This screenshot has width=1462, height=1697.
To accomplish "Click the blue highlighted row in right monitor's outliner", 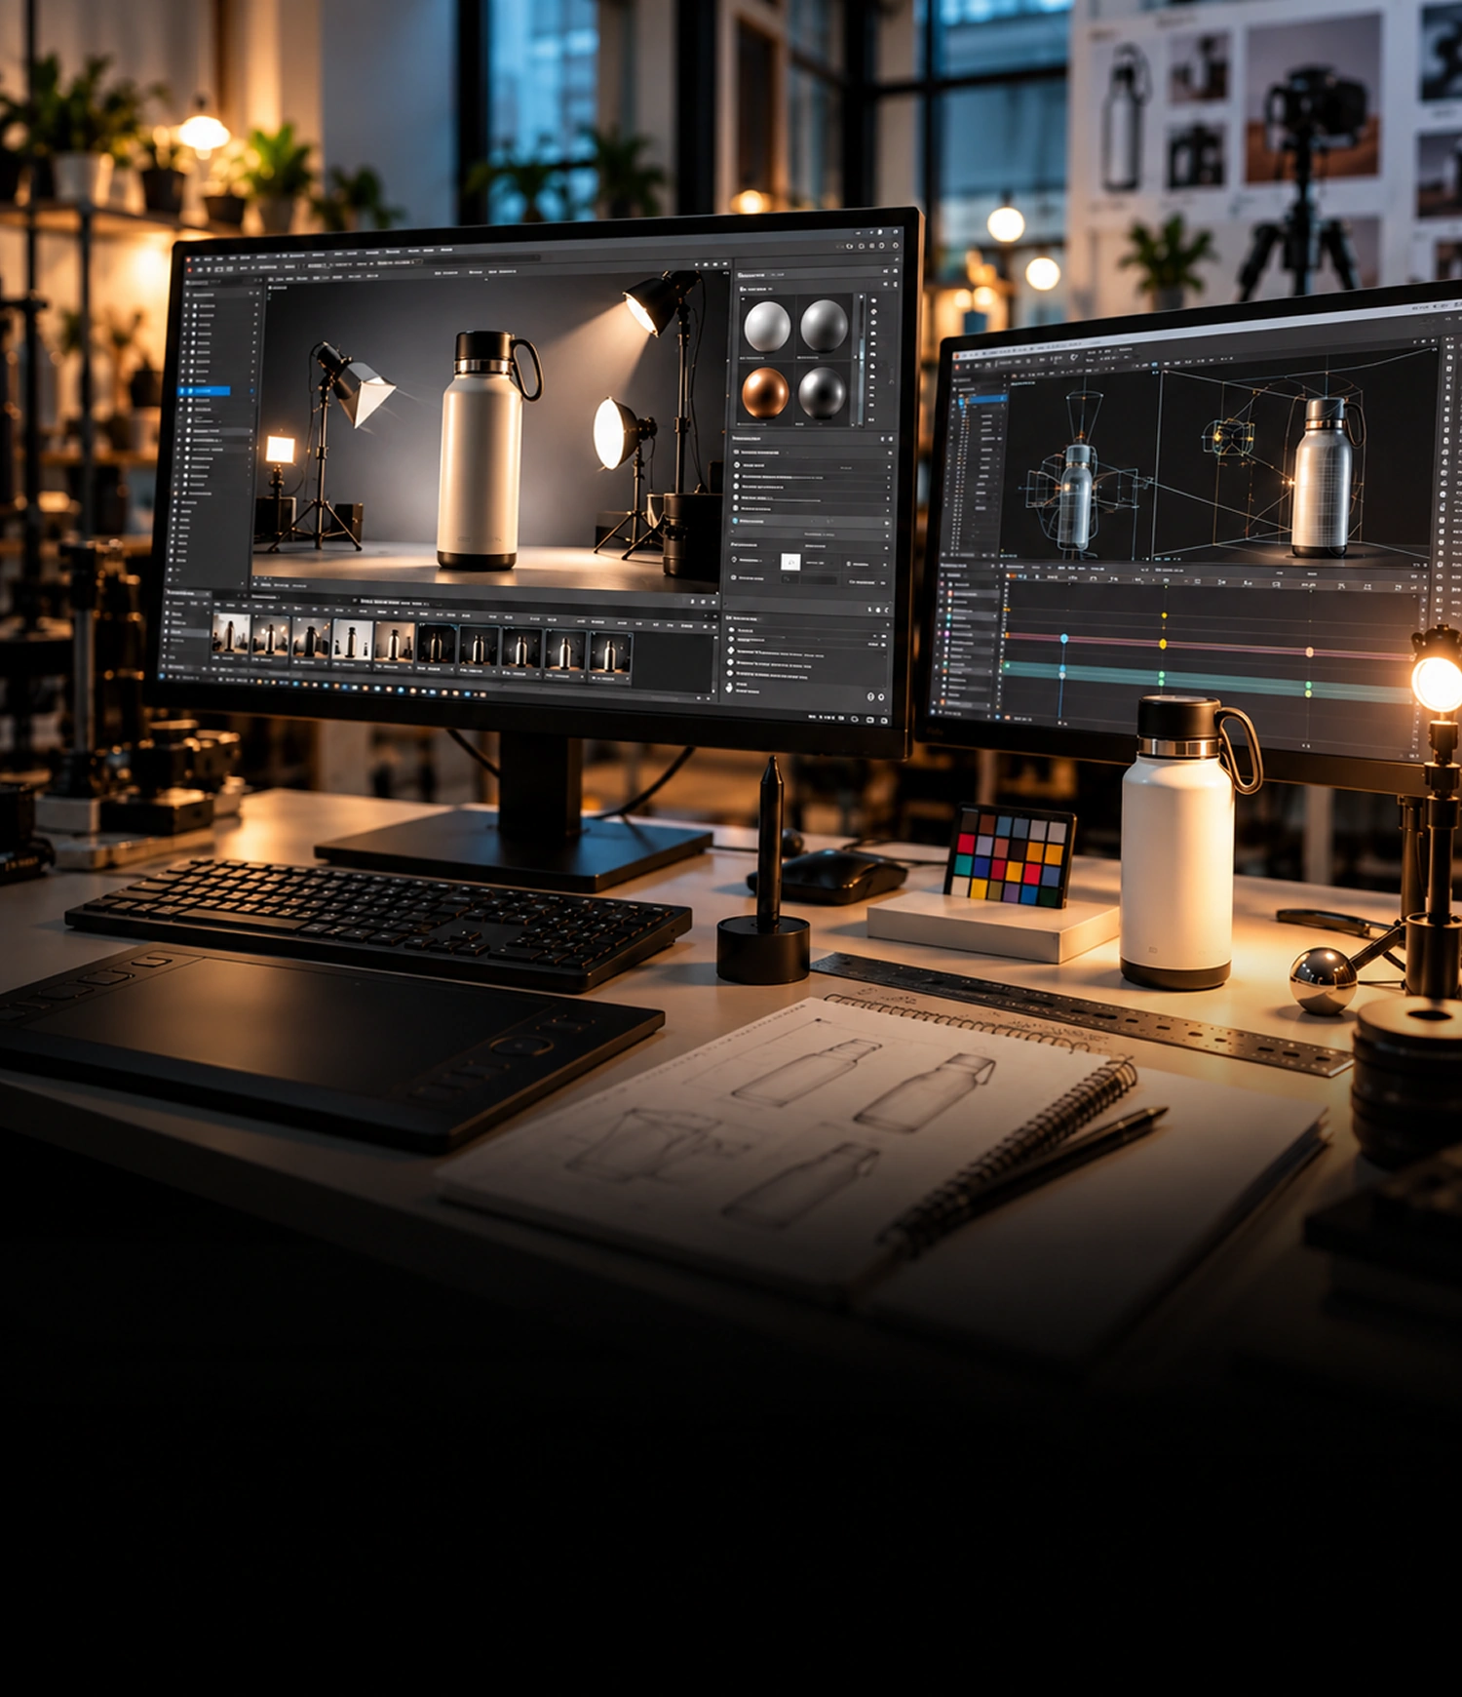I will coord(986,399).
